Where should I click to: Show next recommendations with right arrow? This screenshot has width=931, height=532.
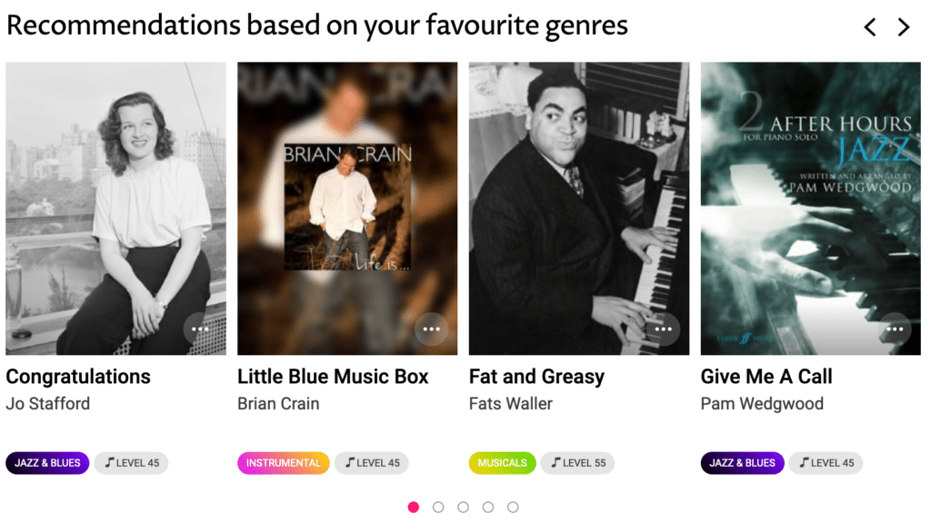point(903,27)
